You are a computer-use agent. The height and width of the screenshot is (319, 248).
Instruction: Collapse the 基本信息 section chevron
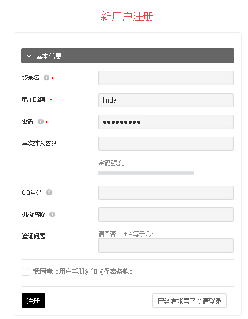(x=29, y=56)
